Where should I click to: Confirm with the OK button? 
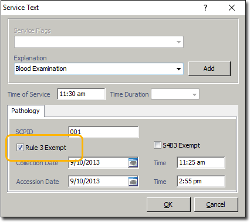click(x=168, y=204)
